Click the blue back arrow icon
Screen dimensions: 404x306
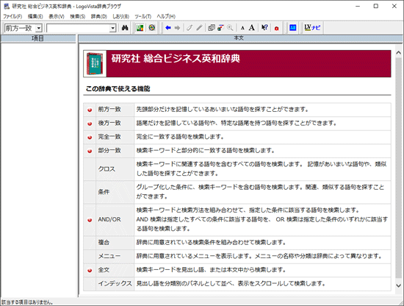coord(168,28)
